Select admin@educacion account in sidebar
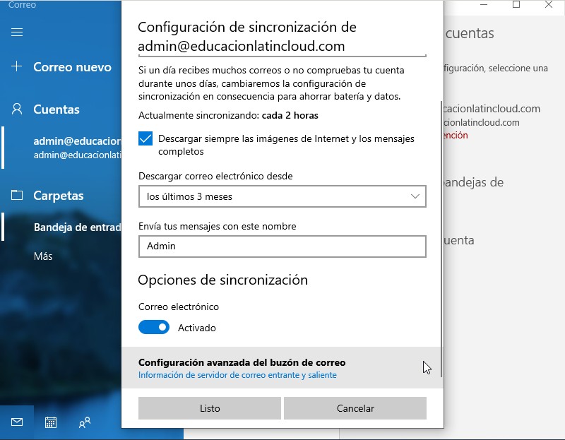The image size is (565, 440). pyautogui.click(x=77, y=148)
